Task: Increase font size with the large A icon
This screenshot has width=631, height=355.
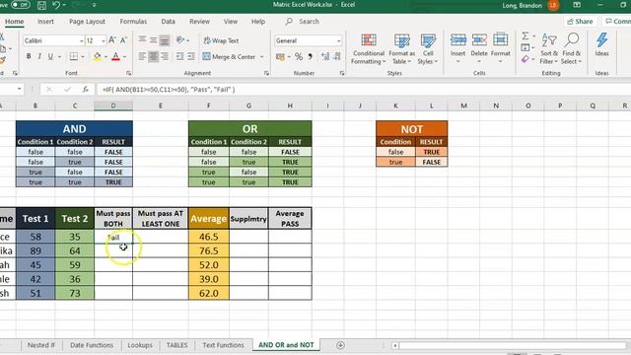Action: [x=112, y=40]
